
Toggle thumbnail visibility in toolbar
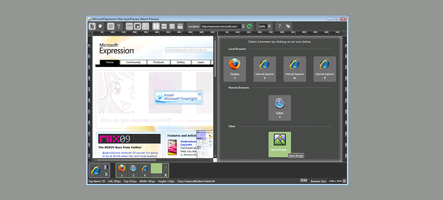(137, 26)
